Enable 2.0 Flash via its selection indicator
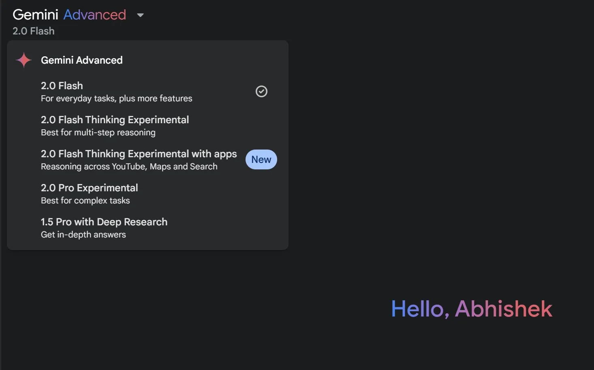594x370 pixels. (261, 91)
